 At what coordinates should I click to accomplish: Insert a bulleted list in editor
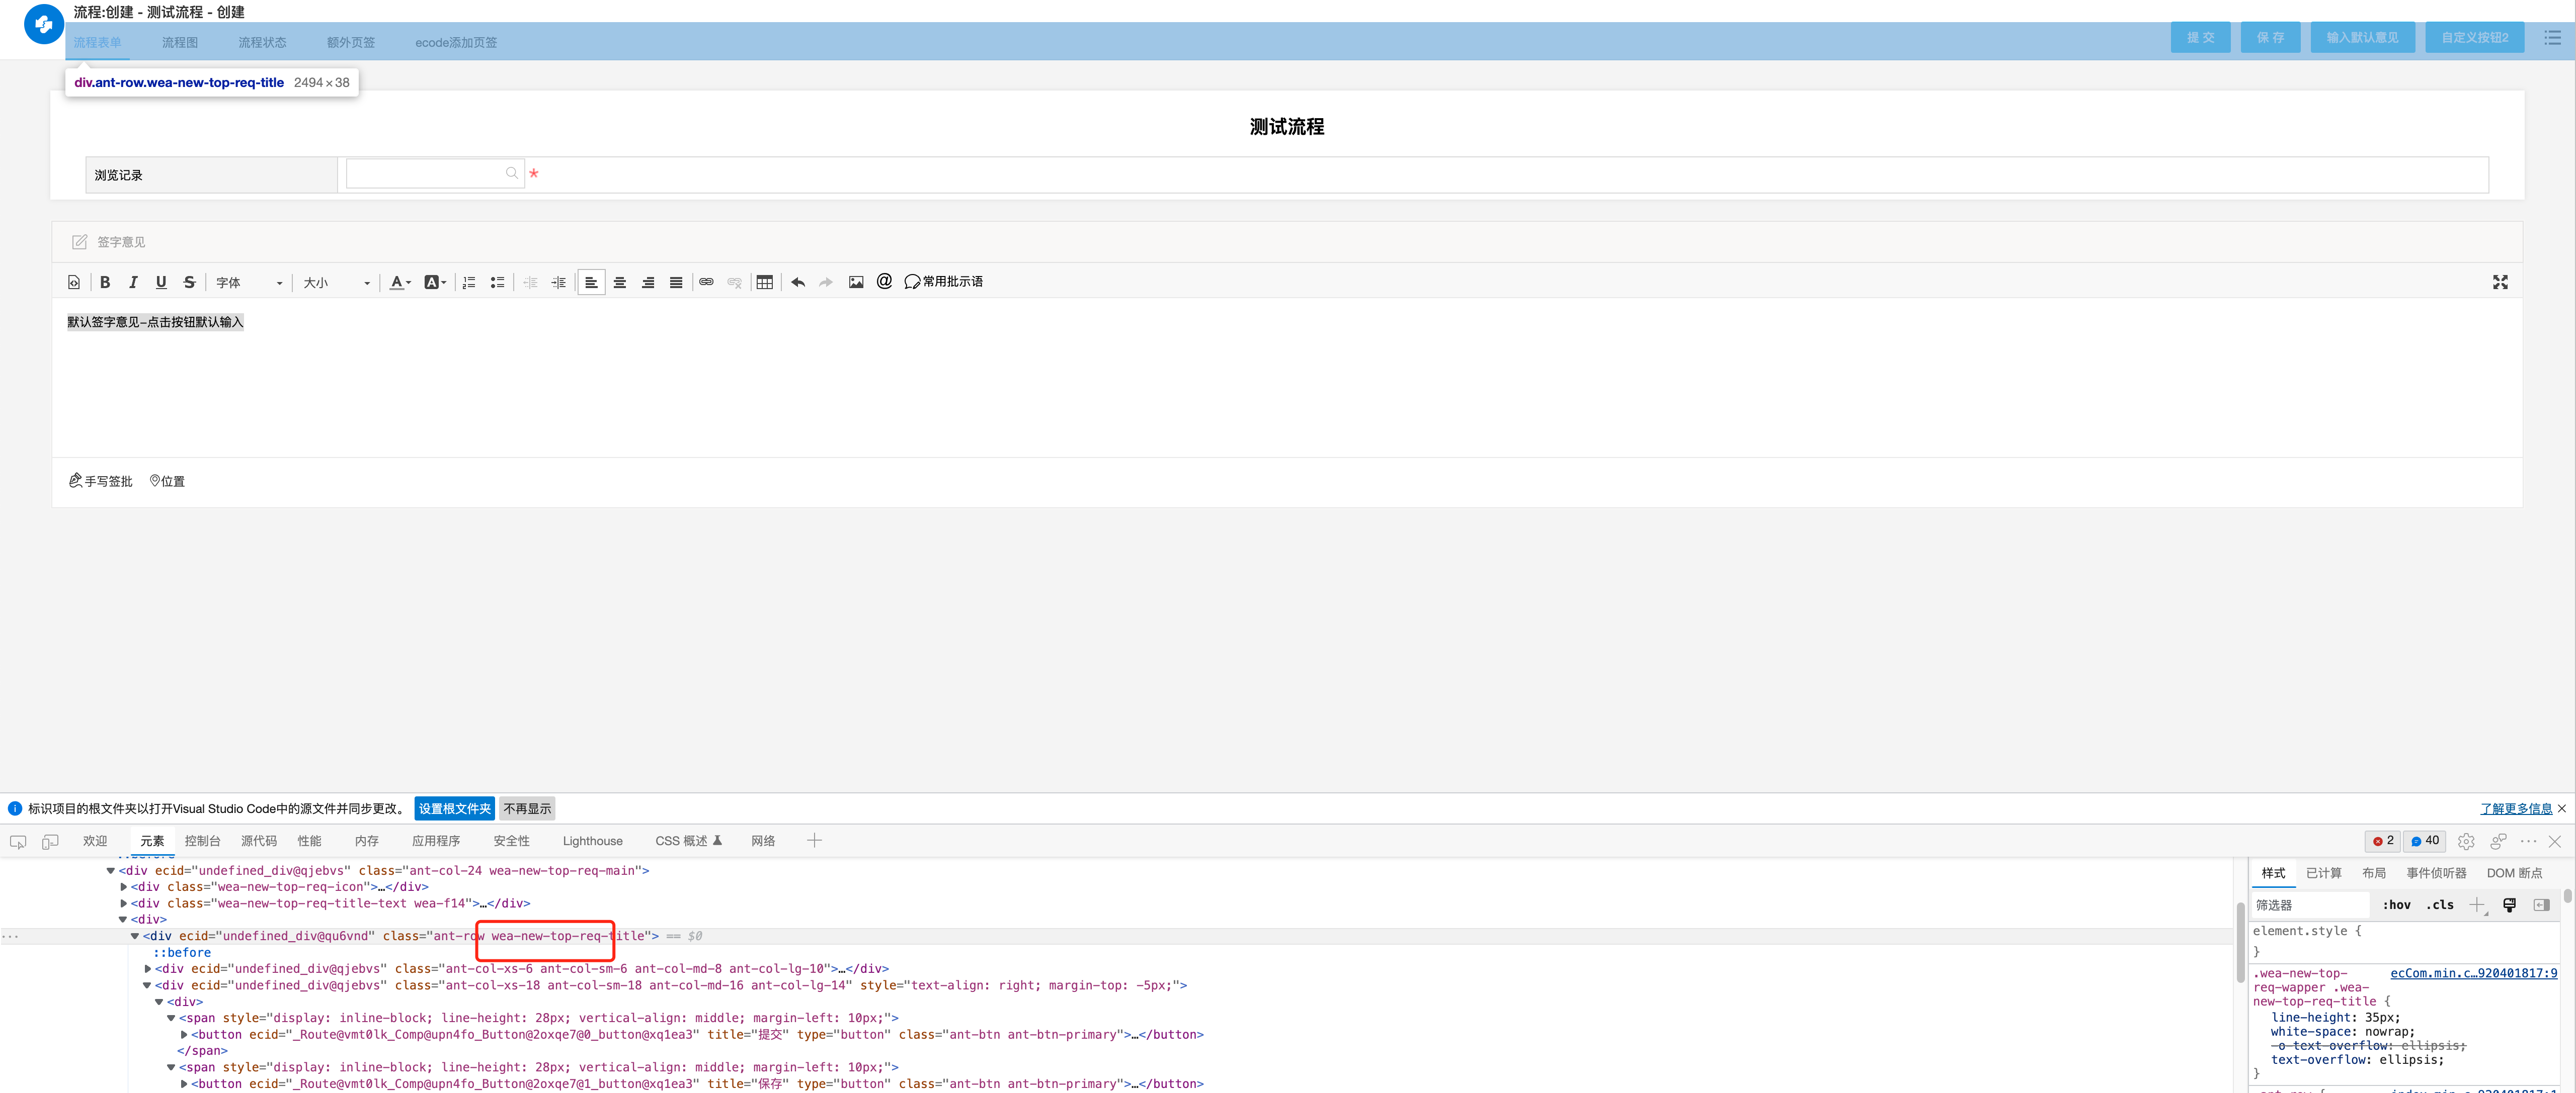point(497,283)
